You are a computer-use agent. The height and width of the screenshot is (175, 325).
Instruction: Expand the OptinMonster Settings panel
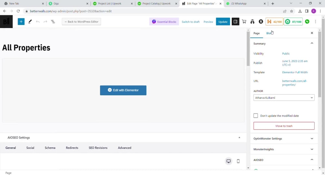[x=284, y=139]
